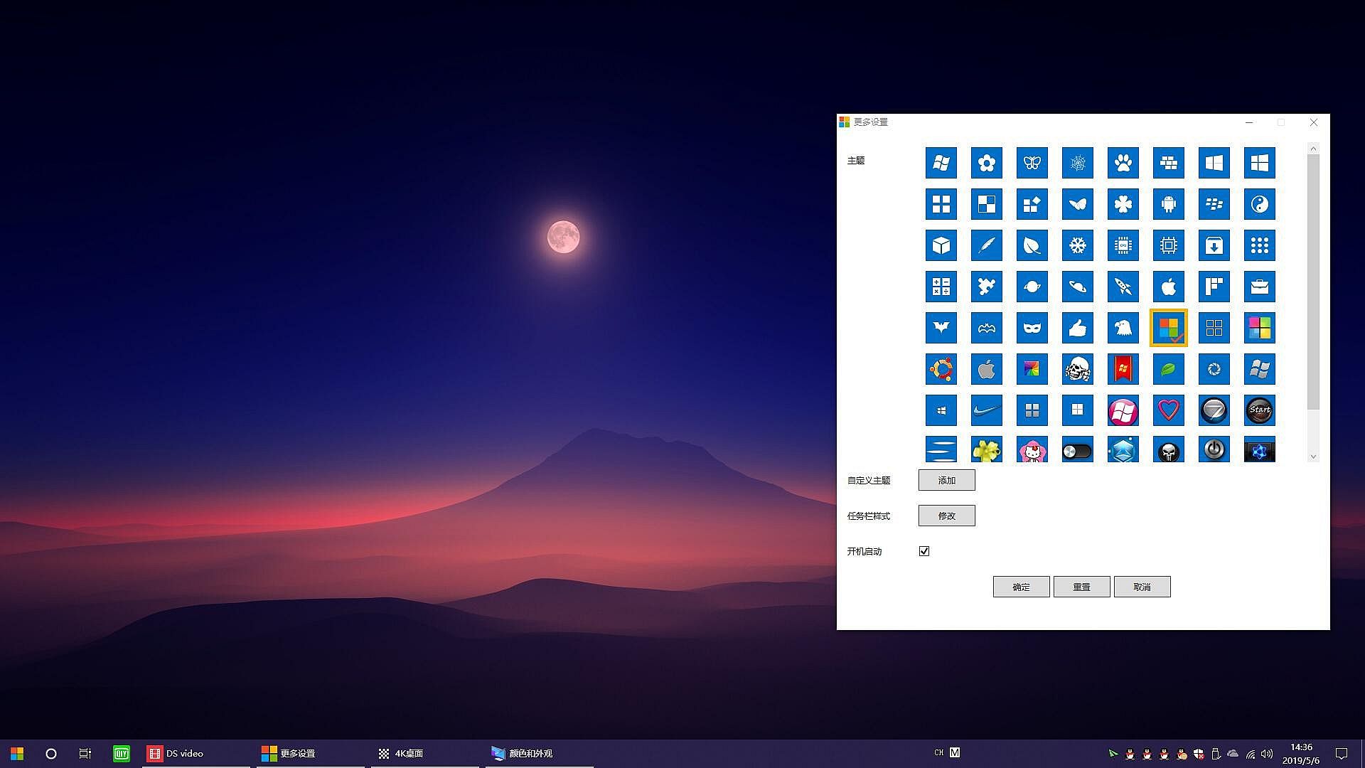Switch to 4K桌面 taskbar window
The image size is (1365, 768).
point(409,753)
